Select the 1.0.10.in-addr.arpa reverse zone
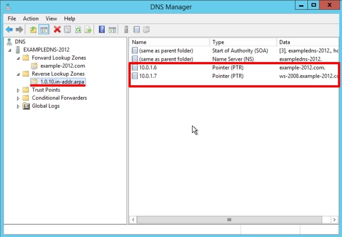The width and height of the screenshot is (342, 237). coord(62,82)
